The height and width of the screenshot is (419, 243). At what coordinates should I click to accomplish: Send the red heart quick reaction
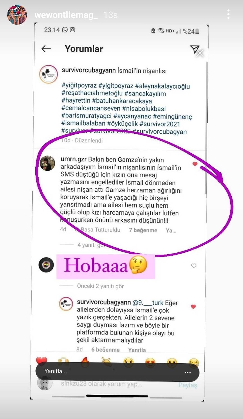pyautogui.click(x=41, y=361)
